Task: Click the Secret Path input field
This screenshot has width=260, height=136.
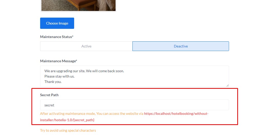Action: click(134, 105)
